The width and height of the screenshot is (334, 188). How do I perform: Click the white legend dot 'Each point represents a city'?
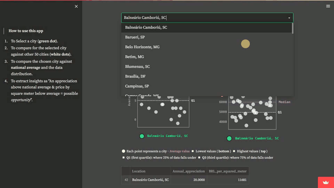[124, 151]
